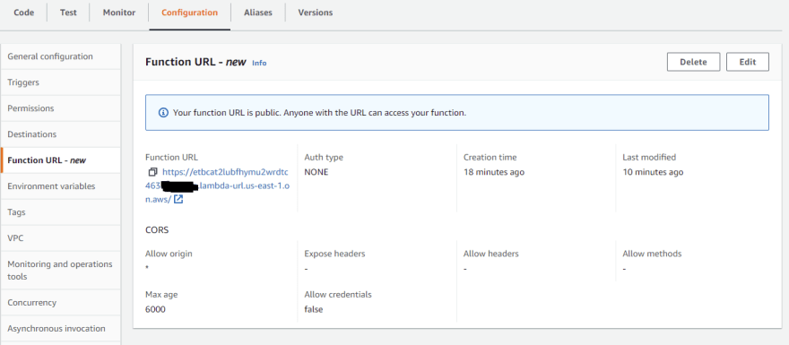Click the Allow origin label
789x345 pixels.
pos(169,254)
